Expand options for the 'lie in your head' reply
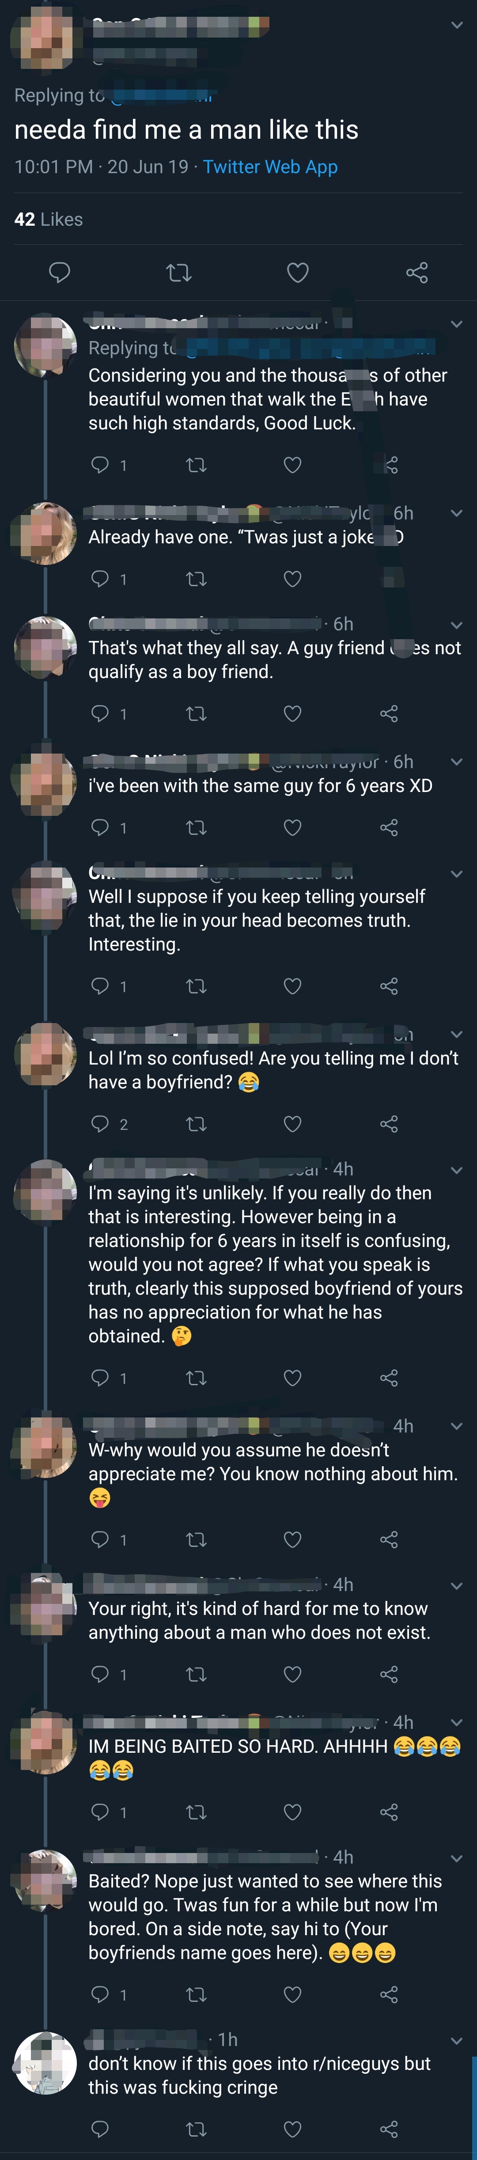The width and height of the screenshot is (477, 2160). (457, 874)
